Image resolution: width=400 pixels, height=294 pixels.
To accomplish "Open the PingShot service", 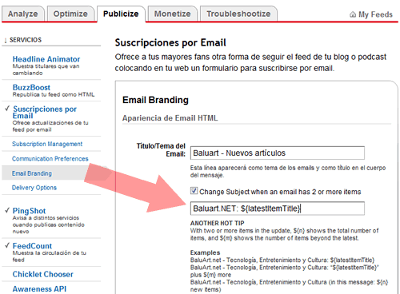I will [x=29, y=211].
